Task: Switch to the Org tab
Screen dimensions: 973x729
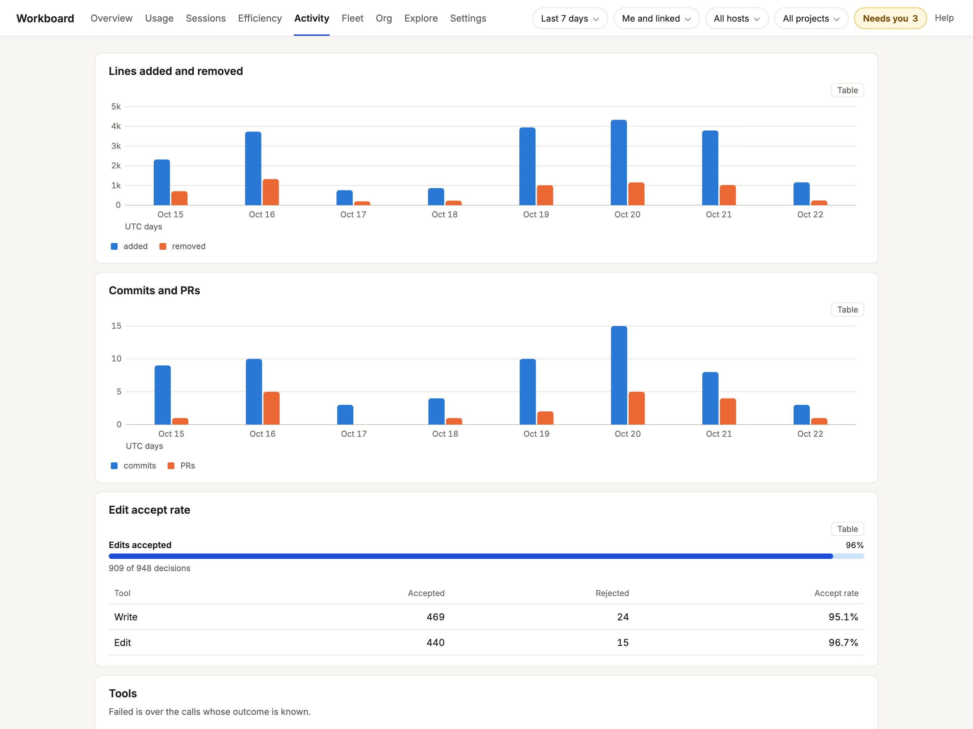Action: 383,18
